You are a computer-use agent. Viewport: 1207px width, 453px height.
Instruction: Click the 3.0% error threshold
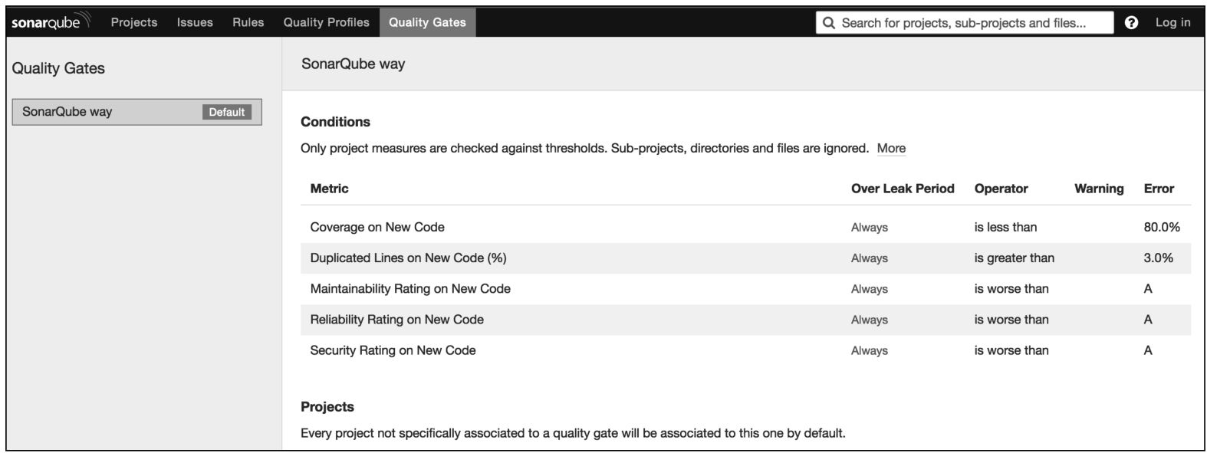coord(1159,258)
